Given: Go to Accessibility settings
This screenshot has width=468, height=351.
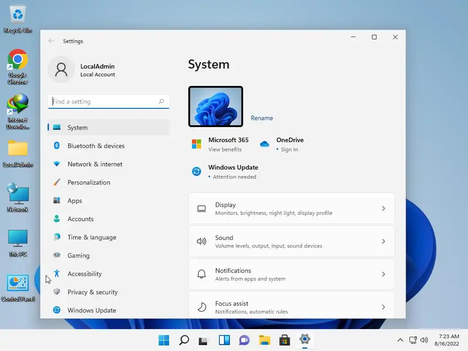Looking at the screenshot, I should tap(109, 273).
